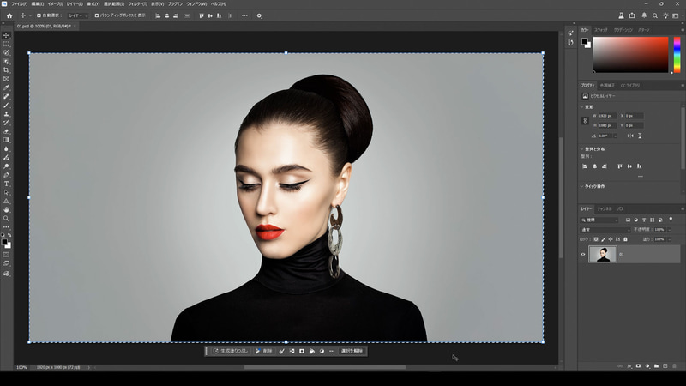Open the layer blend mode dropdown

(x=605, y=230)
